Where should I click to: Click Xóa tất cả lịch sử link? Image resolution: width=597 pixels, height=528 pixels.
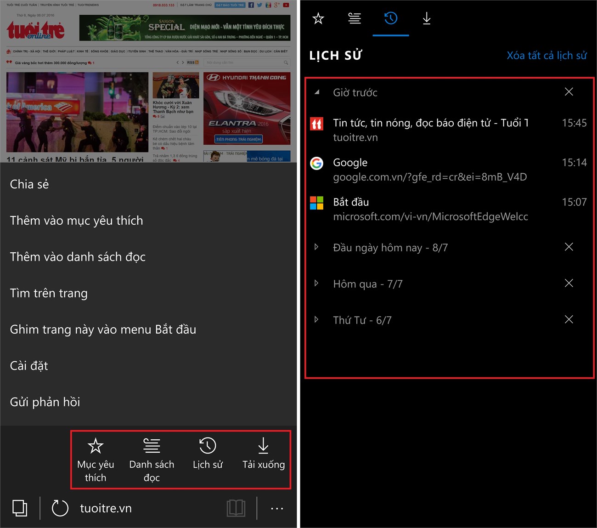(546, 56)
